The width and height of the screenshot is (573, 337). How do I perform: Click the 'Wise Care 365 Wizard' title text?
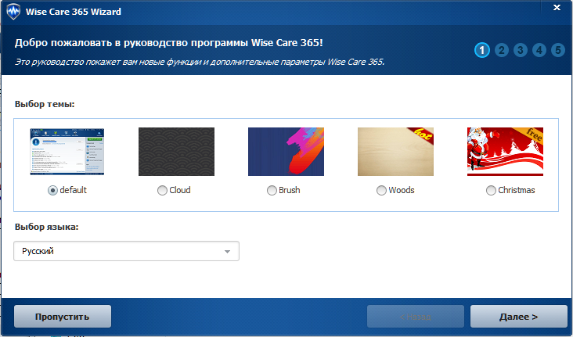tap(73, 12)
